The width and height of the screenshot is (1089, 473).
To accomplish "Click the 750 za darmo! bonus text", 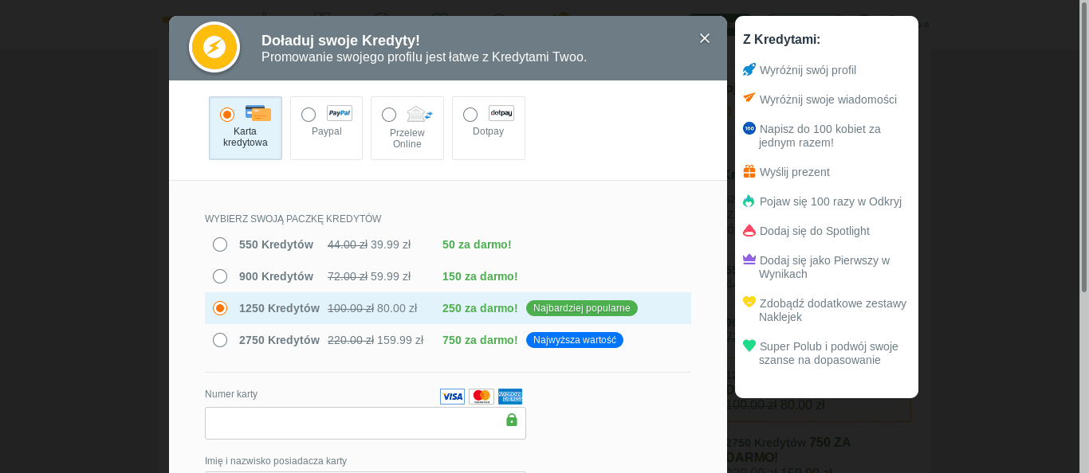I will tap(480, 340).
